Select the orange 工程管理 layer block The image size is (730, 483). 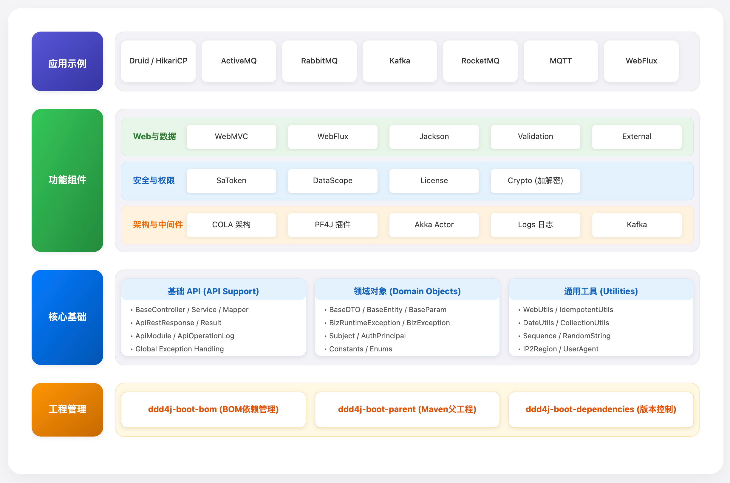(x=67, y=409)
